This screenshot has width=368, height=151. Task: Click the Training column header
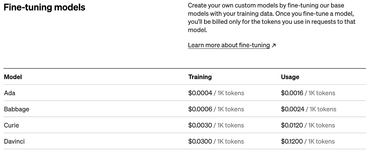click(200, 77)
